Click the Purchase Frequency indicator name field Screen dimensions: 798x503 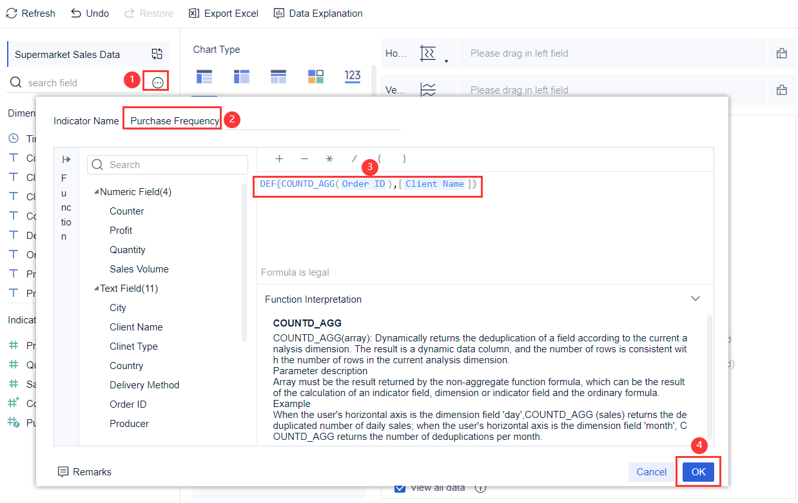click(172, 119)
